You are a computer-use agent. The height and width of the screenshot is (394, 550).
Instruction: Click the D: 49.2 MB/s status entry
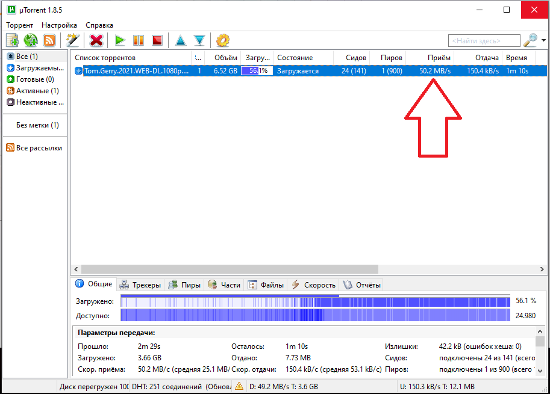pyautogui.click(x=283, y=387)
